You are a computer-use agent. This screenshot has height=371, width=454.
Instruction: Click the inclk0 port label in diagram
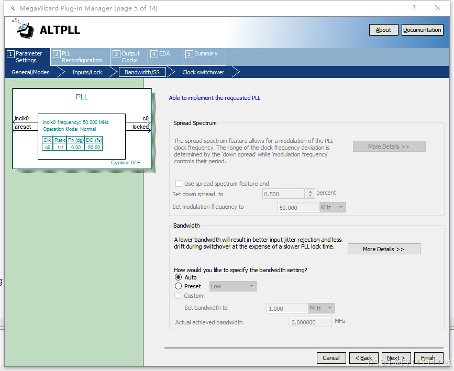21,118
